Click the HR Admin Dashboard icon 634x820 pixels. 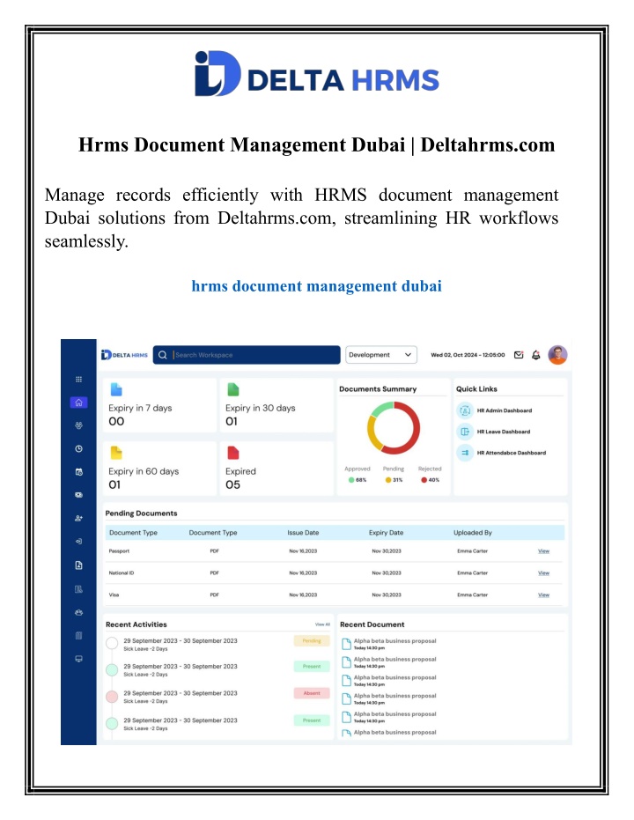point(465,410)
